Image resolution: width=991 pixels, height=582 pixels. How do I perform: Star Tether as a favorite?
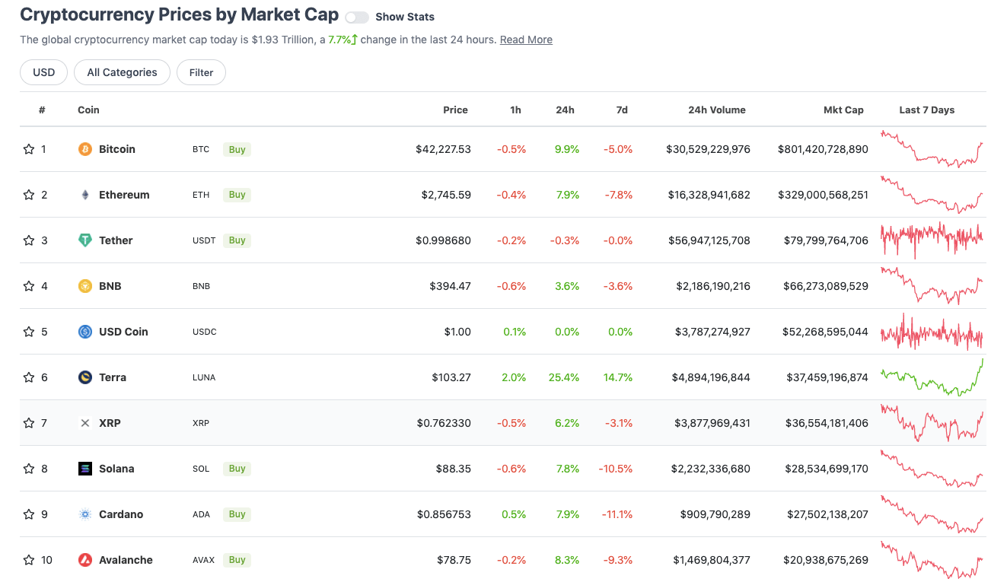click(x=29, y=240)
